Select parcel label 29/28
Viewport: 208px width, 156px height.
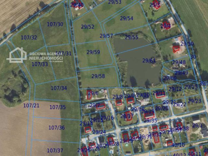[113, 144]
